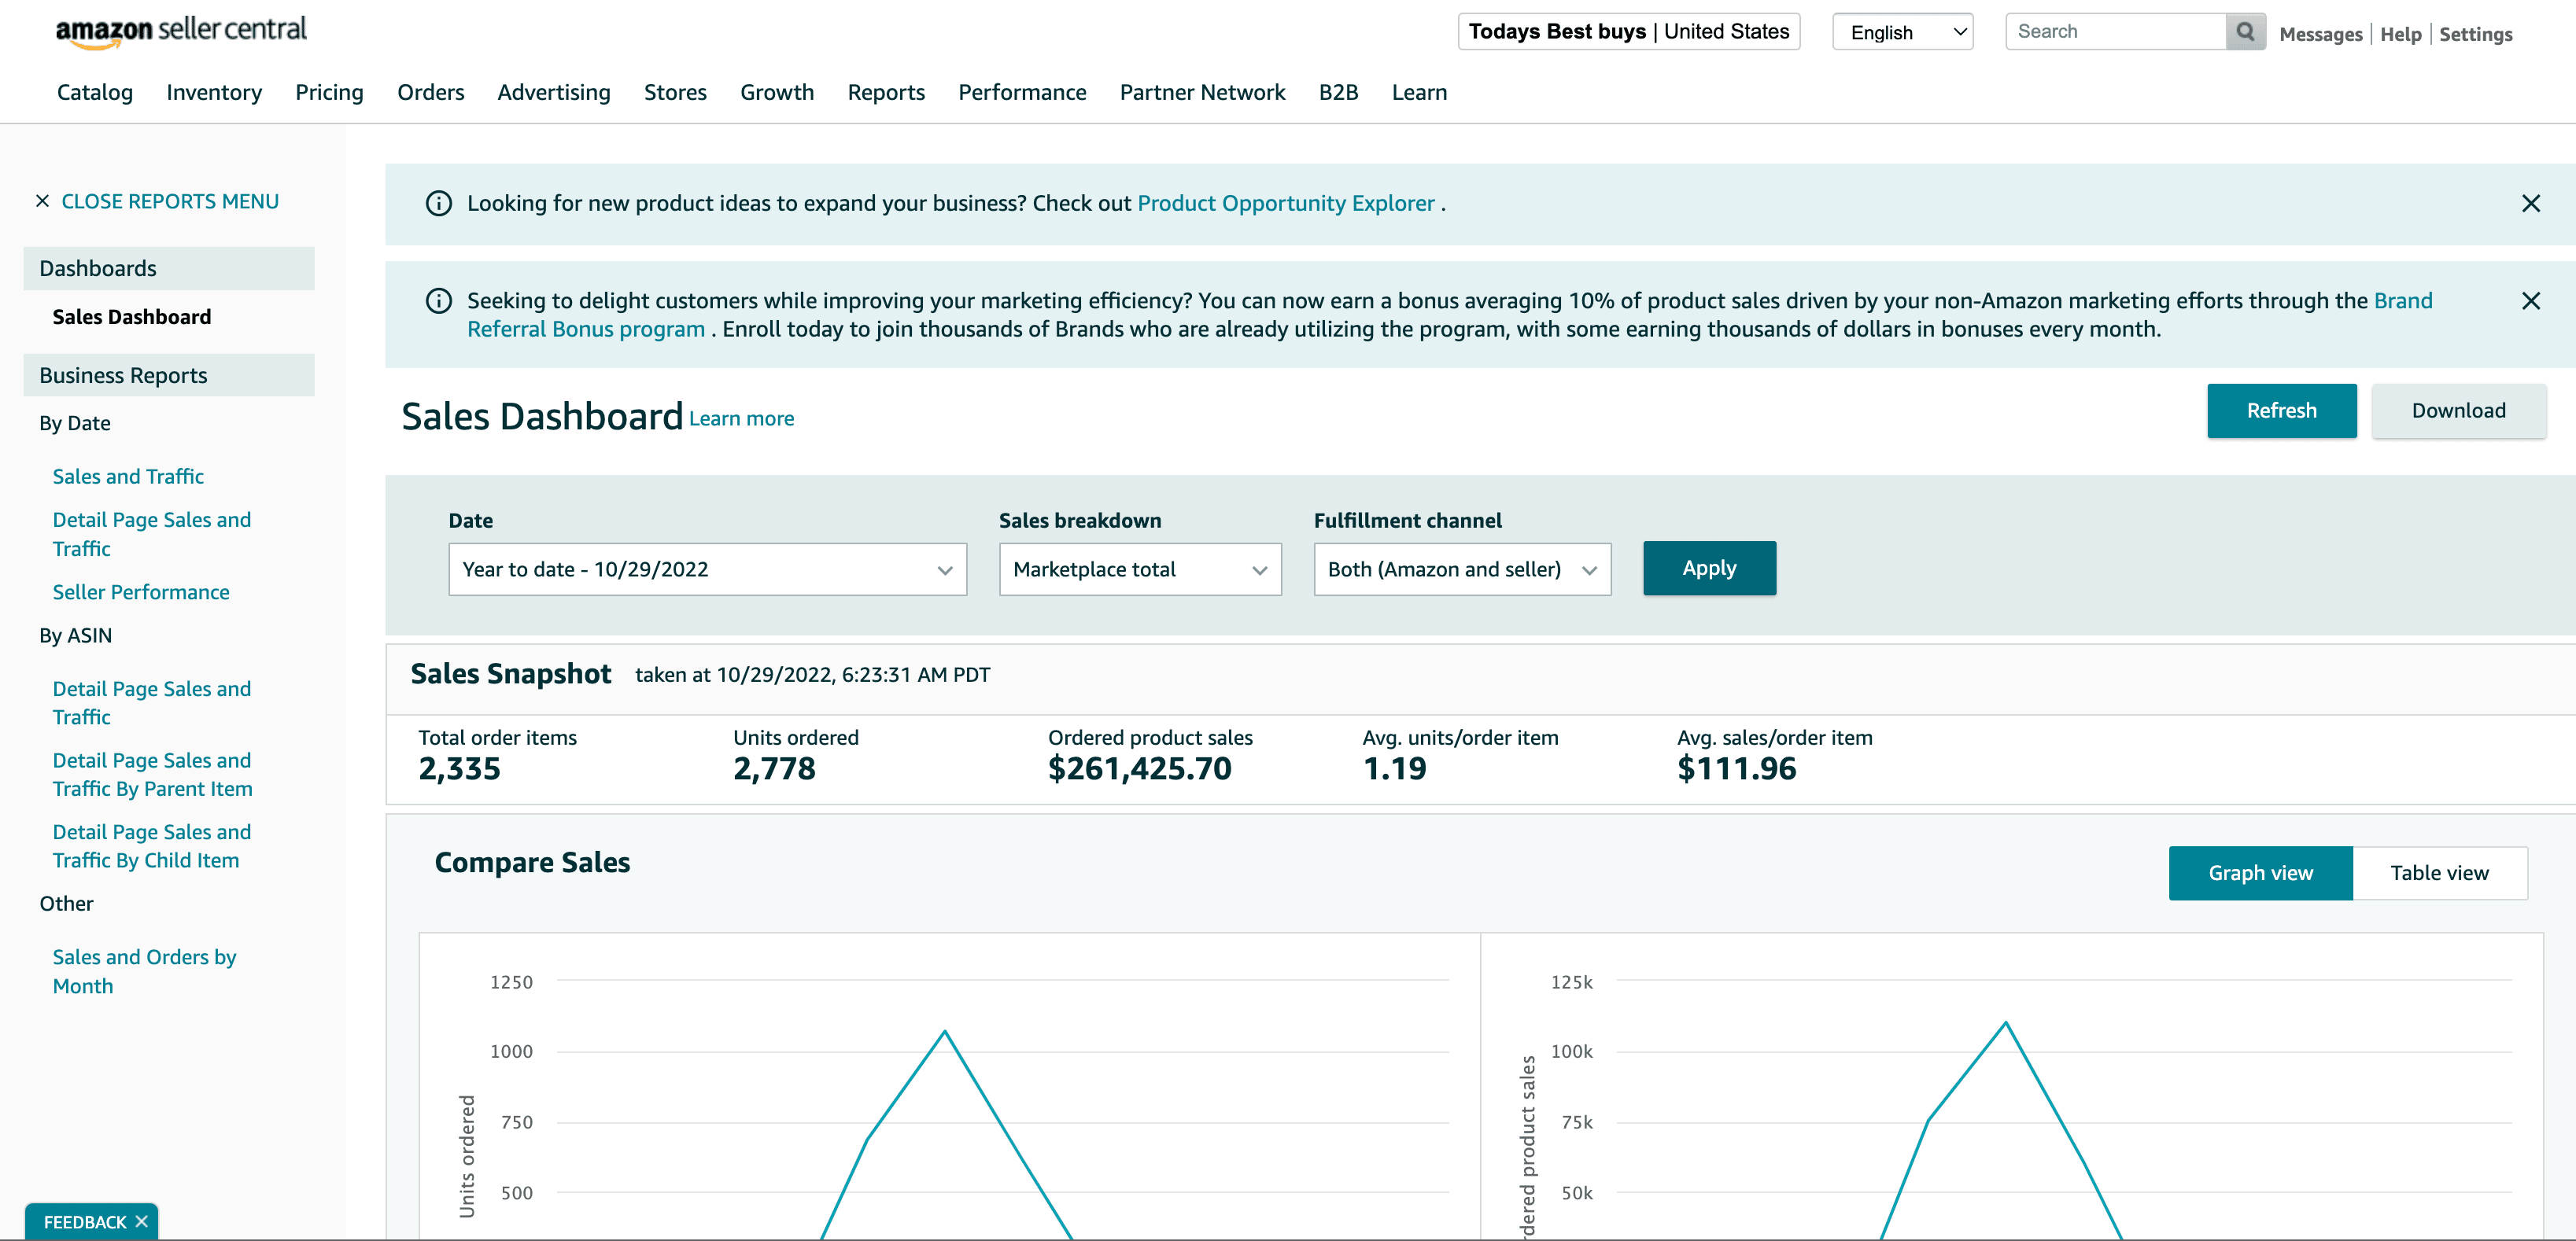The height and width of the screenshot is (1241, 2576).
Task: Dismiss the Product Opportunity Explorer banner
Action: 2530,204
